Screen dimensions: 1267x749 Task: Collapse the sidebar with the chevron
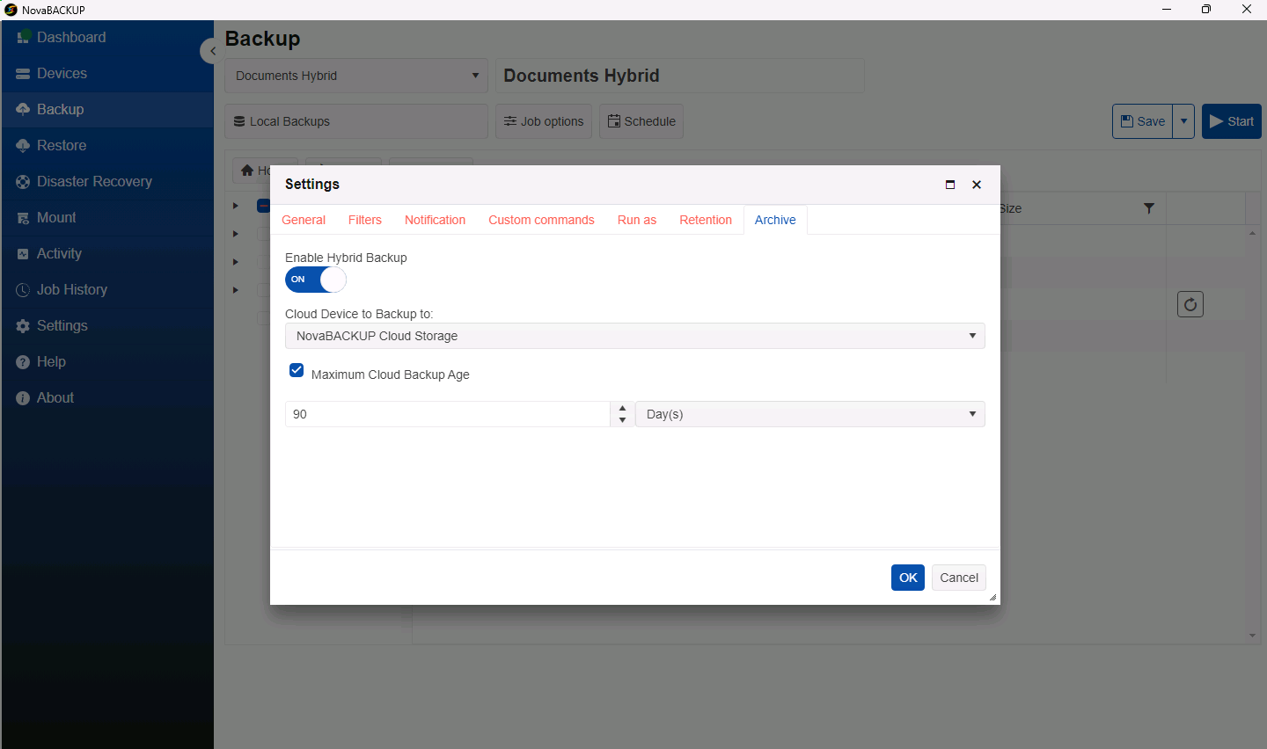coord(211,51)
